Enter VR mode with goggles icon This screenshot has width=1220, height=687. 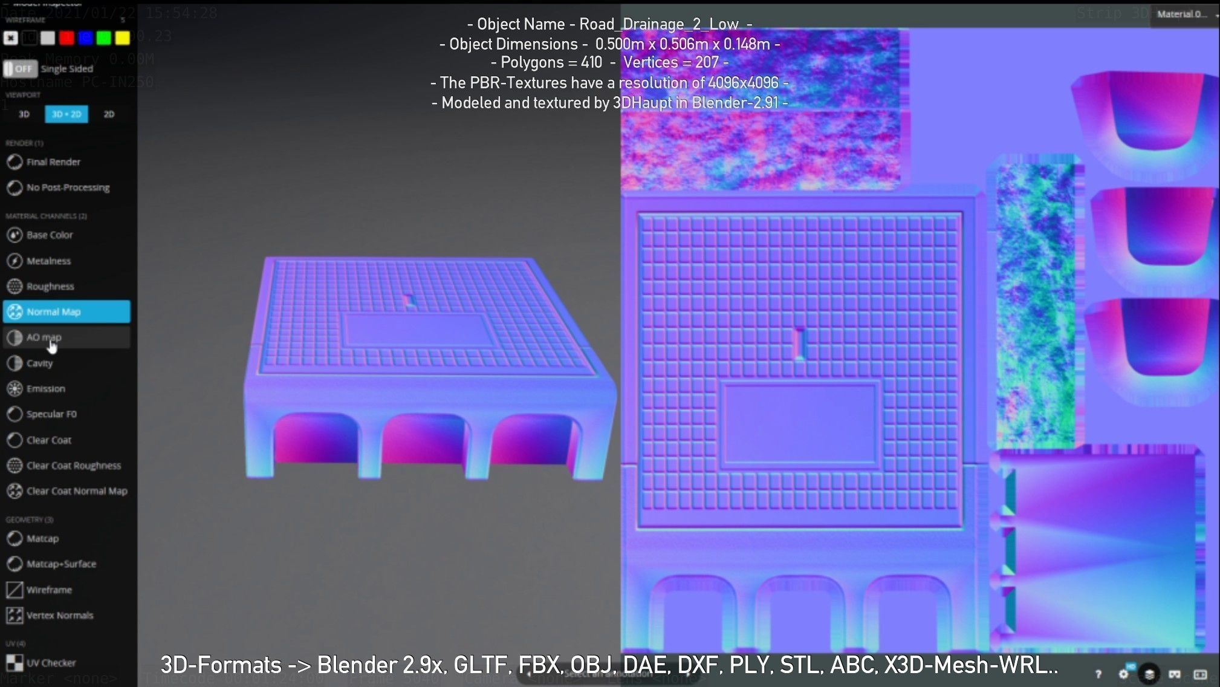coord(1175,674)
